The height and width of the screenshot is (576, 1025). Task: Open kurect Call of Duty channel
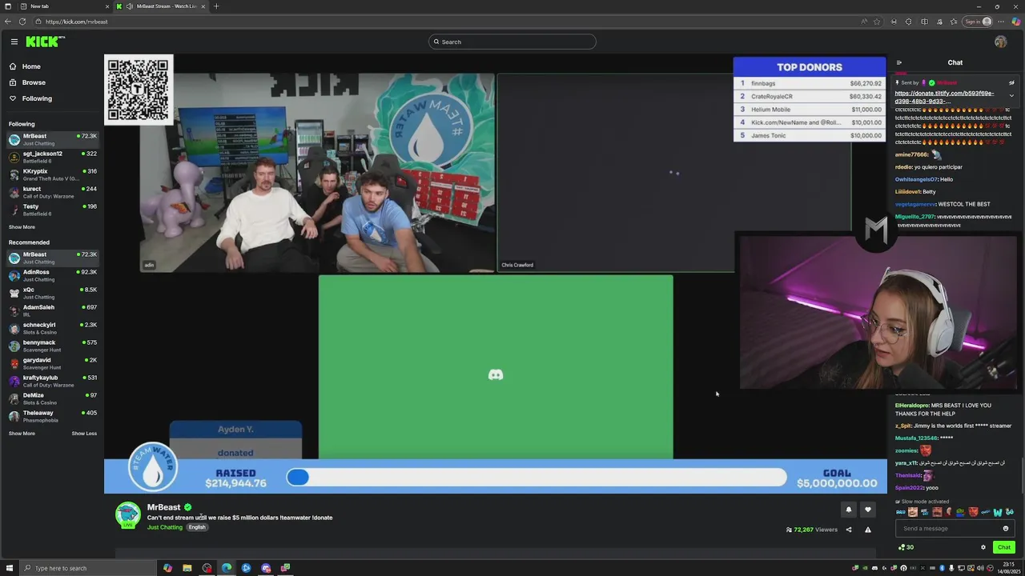coord(52,192)
